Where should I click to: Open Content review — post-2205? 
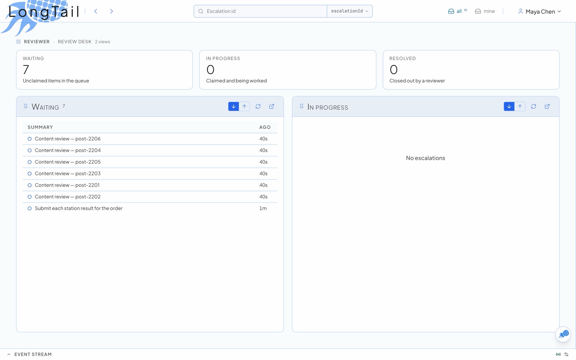tap(150, 162)
